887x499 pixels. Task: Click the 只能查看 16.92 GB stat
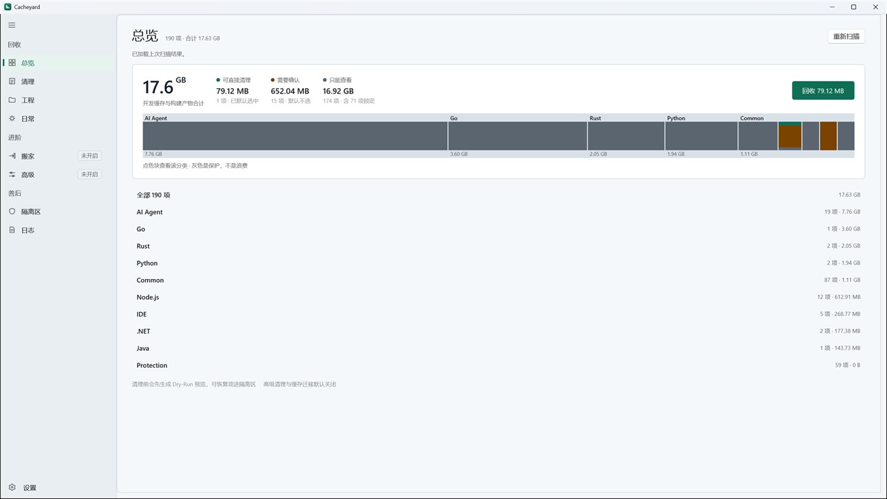click(348, 91)
